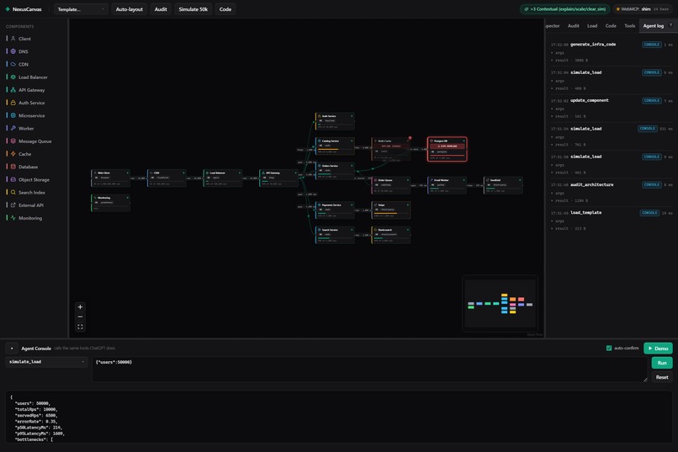Image resolution: width=678 pixels, height=452 pixels.
Task: Collapse the Agent Console panel arrow
Action: (12, 348)
